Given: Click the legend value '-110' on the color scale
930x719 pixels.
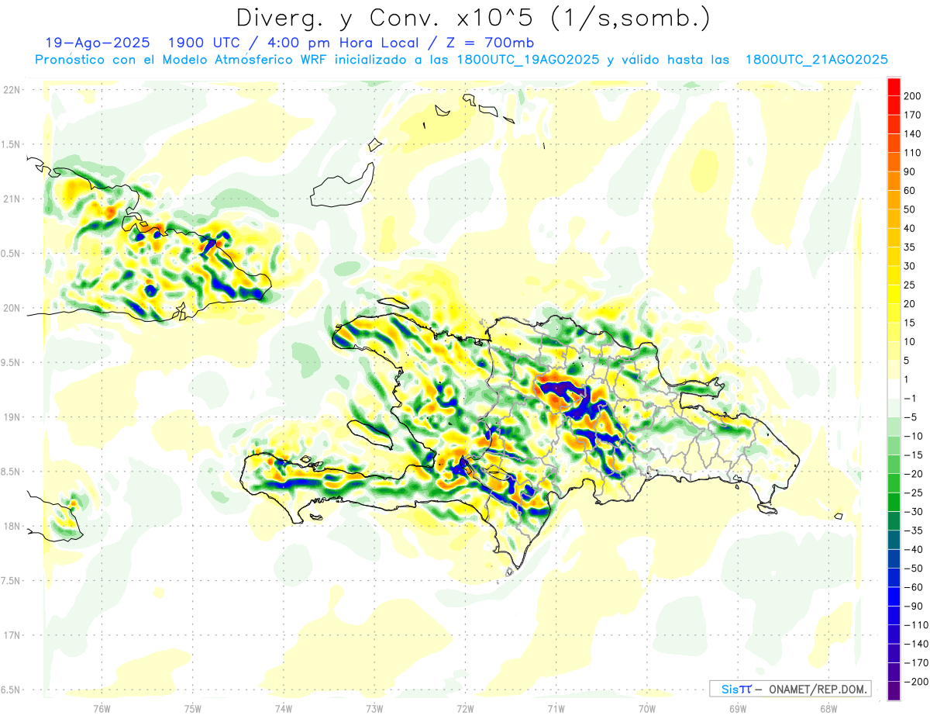Looking at the screenshot, I should 916,625.
